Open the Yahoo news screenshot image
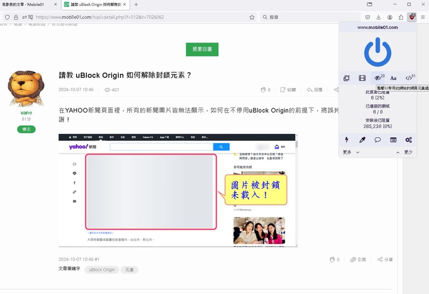The height and width of the screenshot is (294, 429). (x=178, y=190)
